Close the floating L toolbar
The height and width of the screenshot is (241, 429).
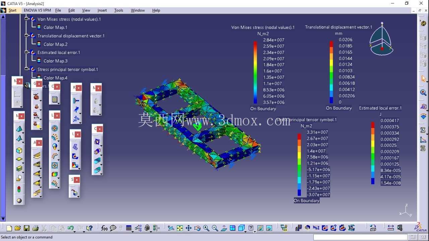[57, 116]
